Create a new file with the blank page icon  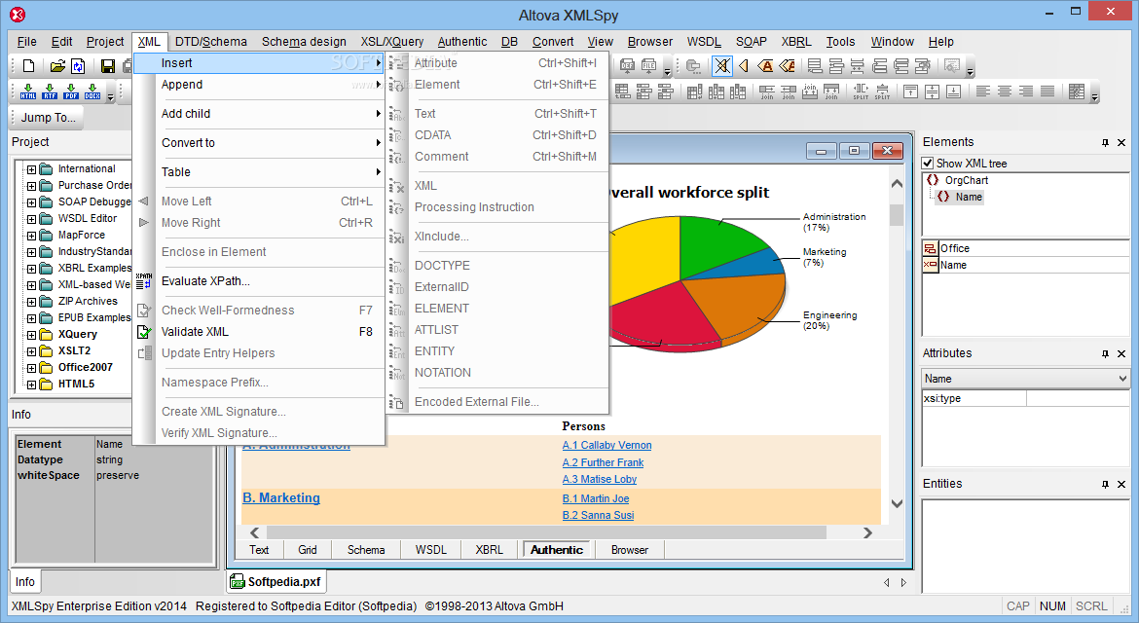28,66
